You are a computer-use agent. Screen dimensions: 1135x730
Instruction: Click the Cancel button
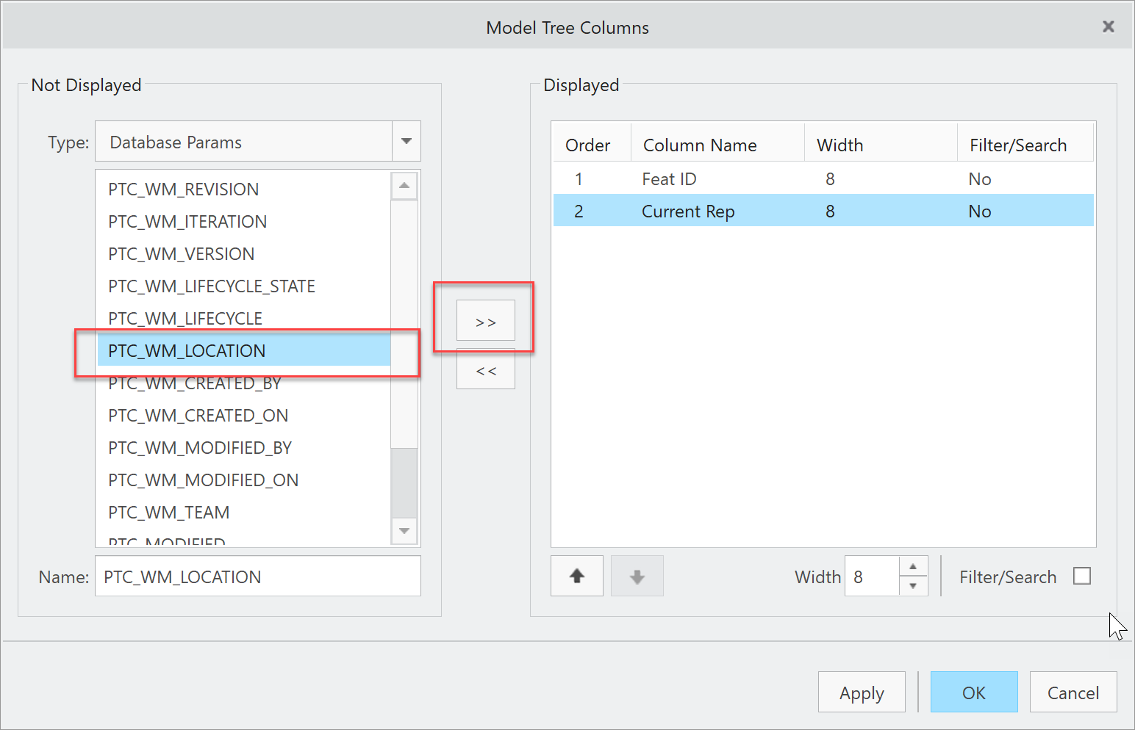(x=1073, y=693)
